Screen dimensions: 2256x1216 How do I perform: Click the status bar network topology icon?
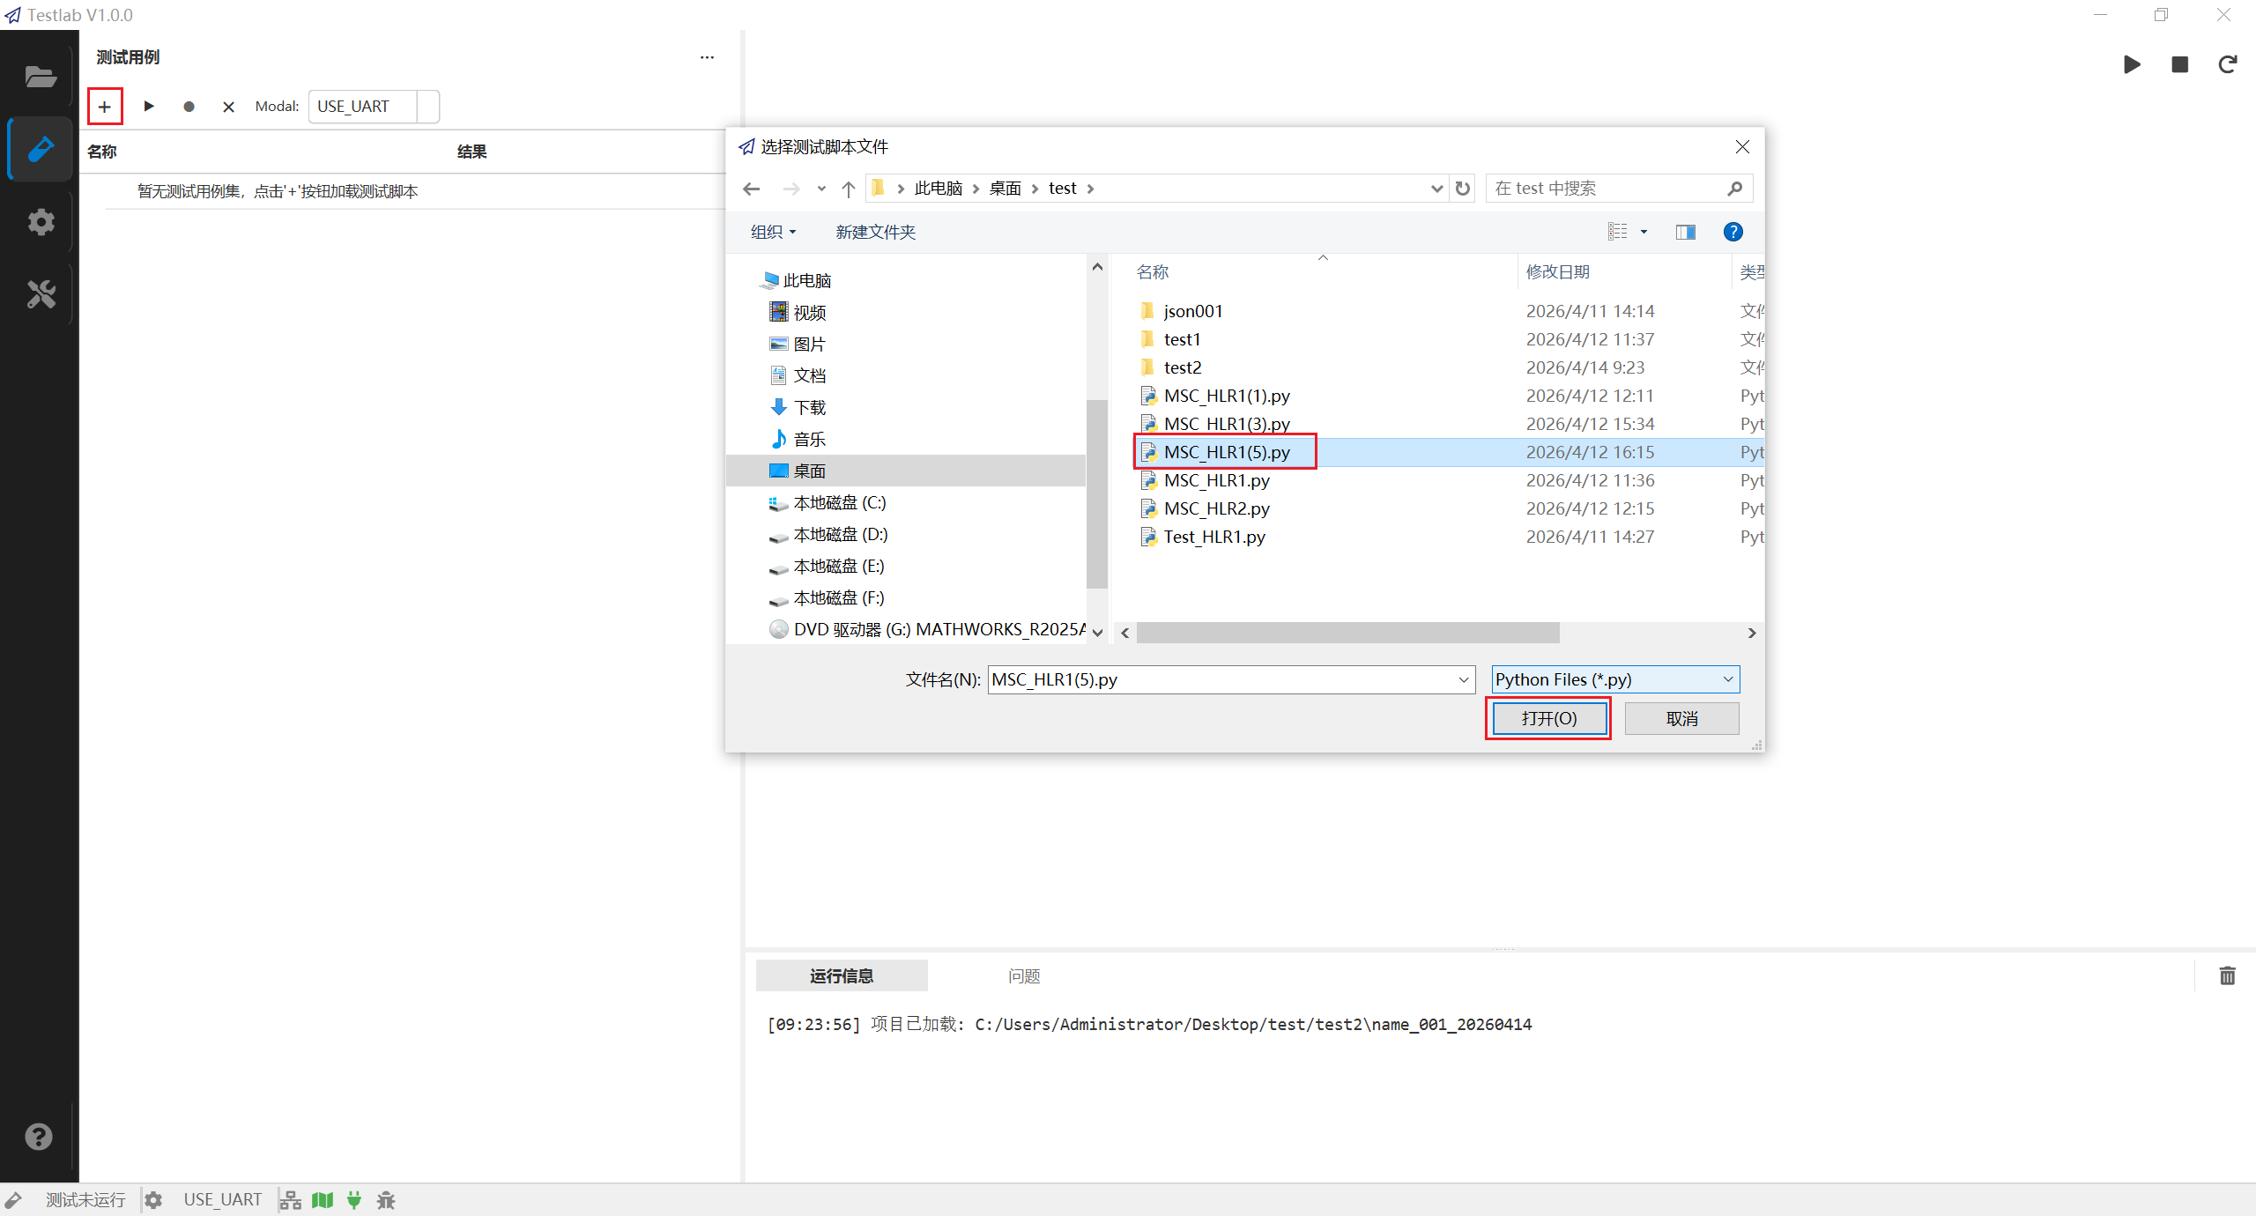(x=290, y=1199)
